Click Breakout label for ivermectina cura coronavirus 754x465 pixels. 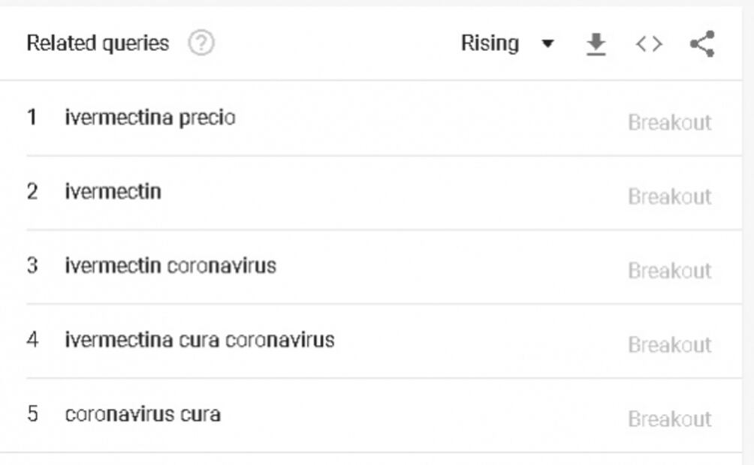coord(669,344)
